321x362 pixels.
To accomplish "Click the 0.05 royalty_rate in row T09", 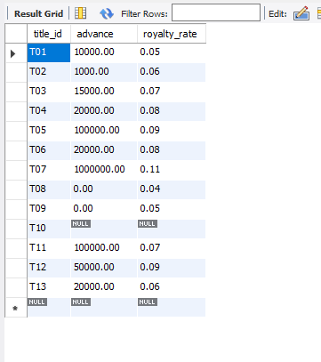I will click(x=172, y=209).
